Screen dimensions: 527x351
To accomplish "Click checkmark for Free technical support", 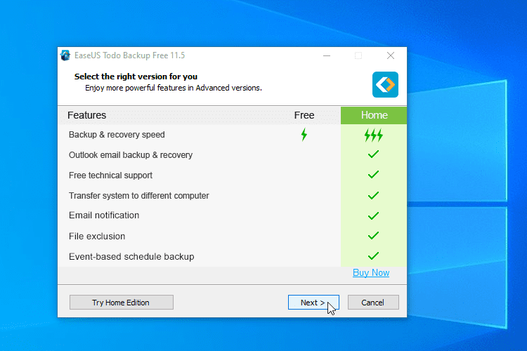I will [373, 175].
